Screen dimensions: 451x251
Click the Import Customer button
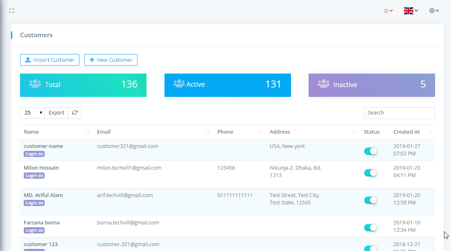point(50,60)
